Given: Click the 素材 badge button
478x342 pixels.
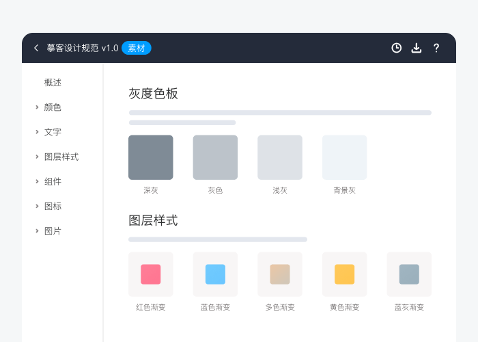Looking at the screenshot, I should (137, 48).
